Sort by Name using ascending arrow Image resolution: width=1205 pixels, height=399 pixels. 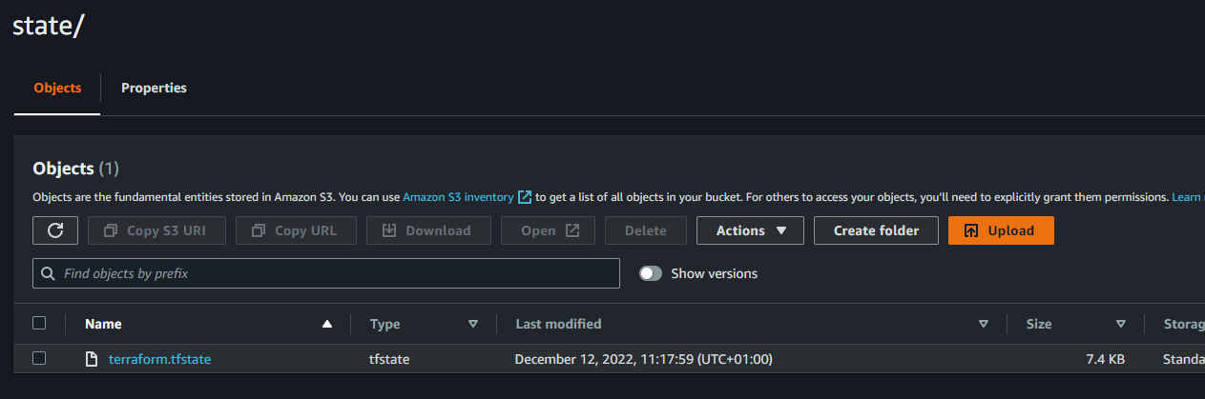[x=327, y=324]
